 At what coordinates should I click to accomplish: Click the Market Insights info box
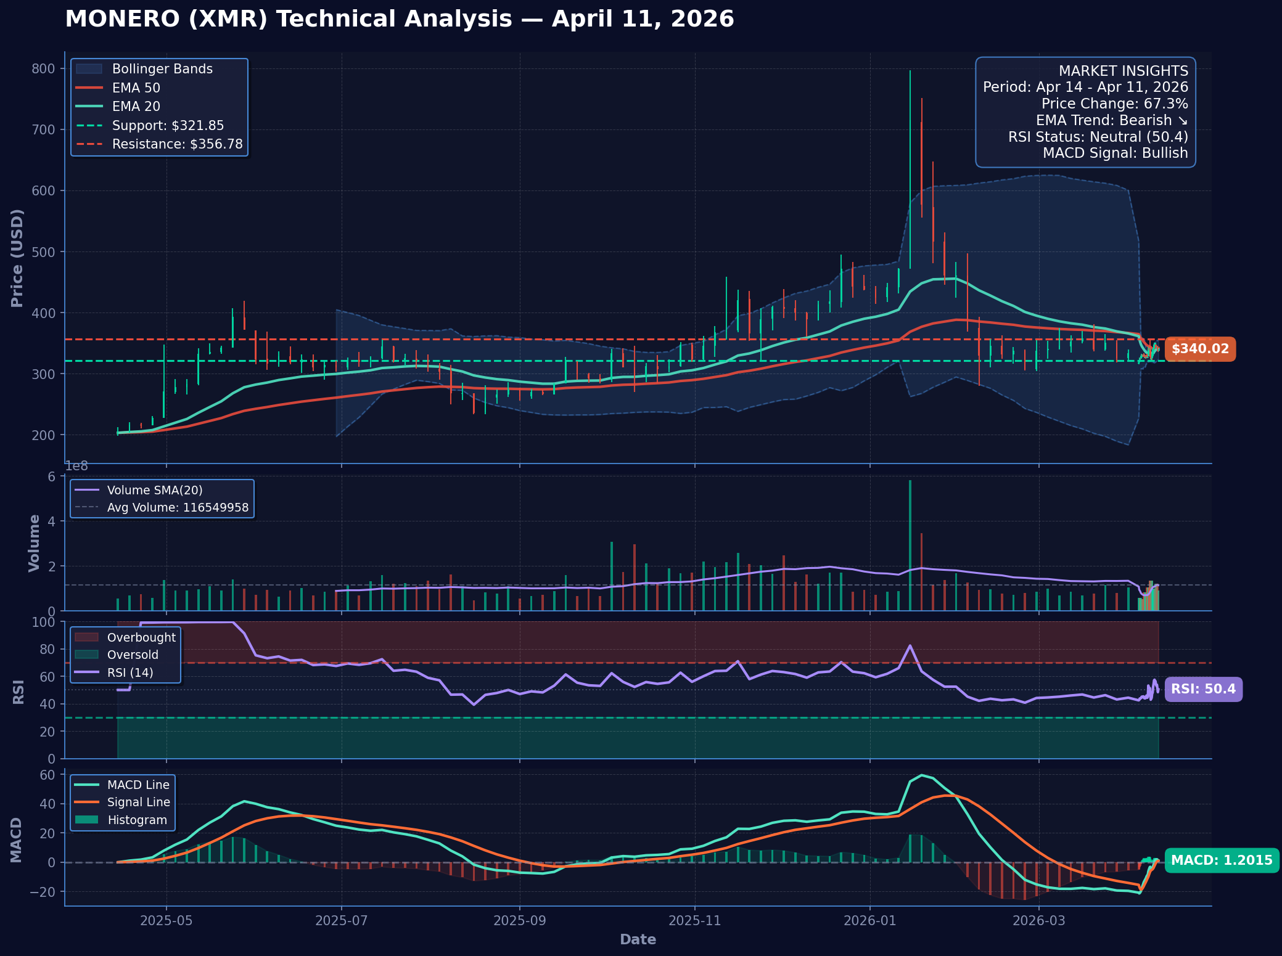pyautogui.click(x=1085, y=112)
